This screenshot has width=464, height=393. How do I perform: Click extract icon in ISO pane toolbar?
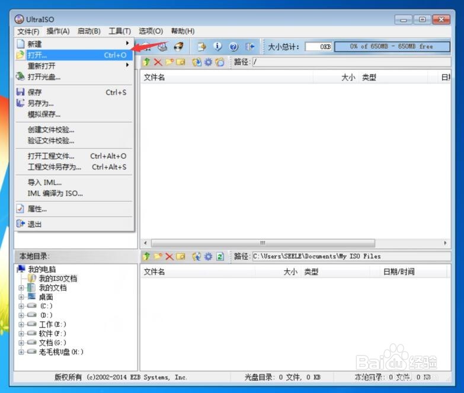coord(197,62)
